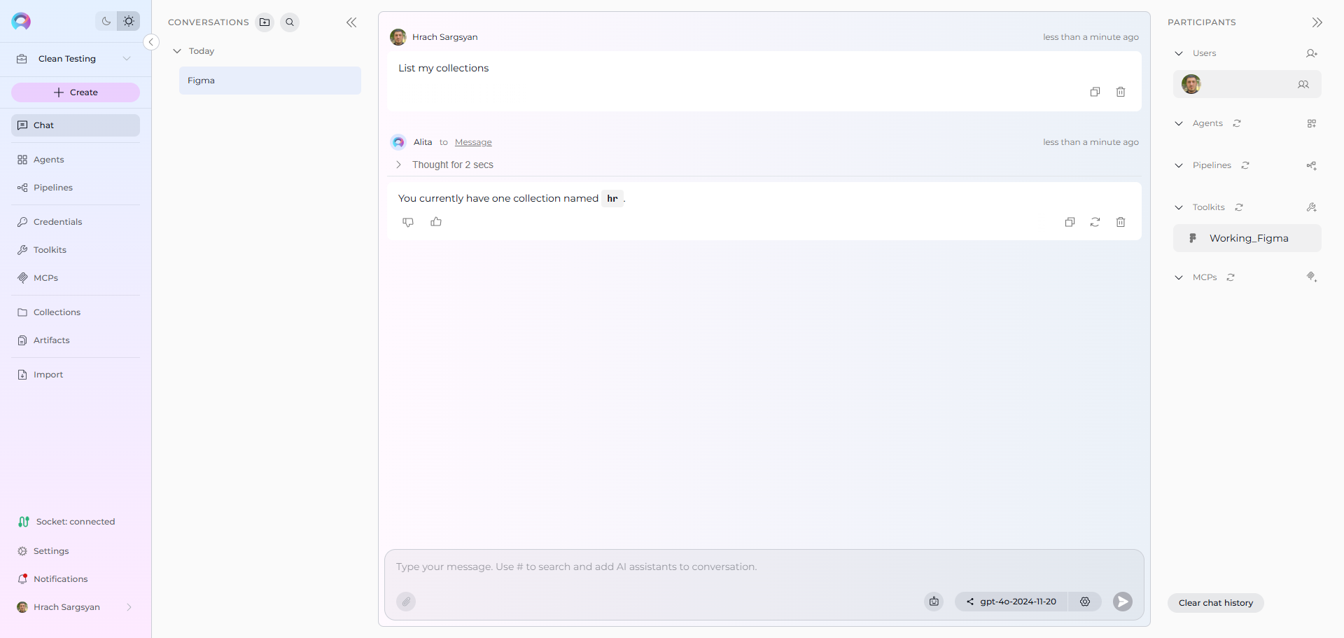Viewport: 1344px width, 638px height.
Task: Open Toolkits in the sidebar
Action: 76,250
